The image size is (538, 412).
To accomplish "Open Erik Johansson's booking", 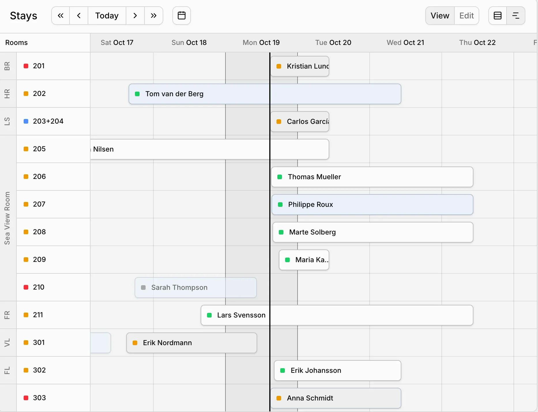I will click(x=338, y=371).
